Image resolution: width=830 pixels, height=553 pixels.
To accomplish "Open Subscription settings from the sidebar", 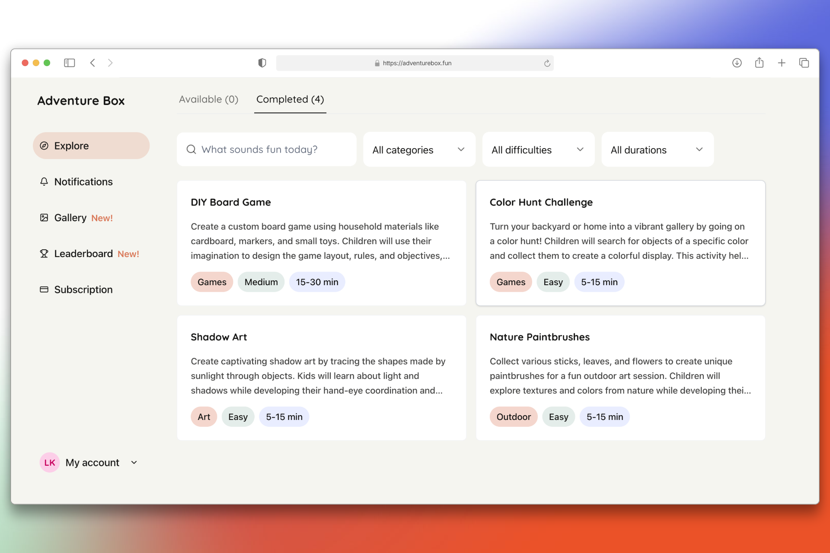I will [83, 289].
